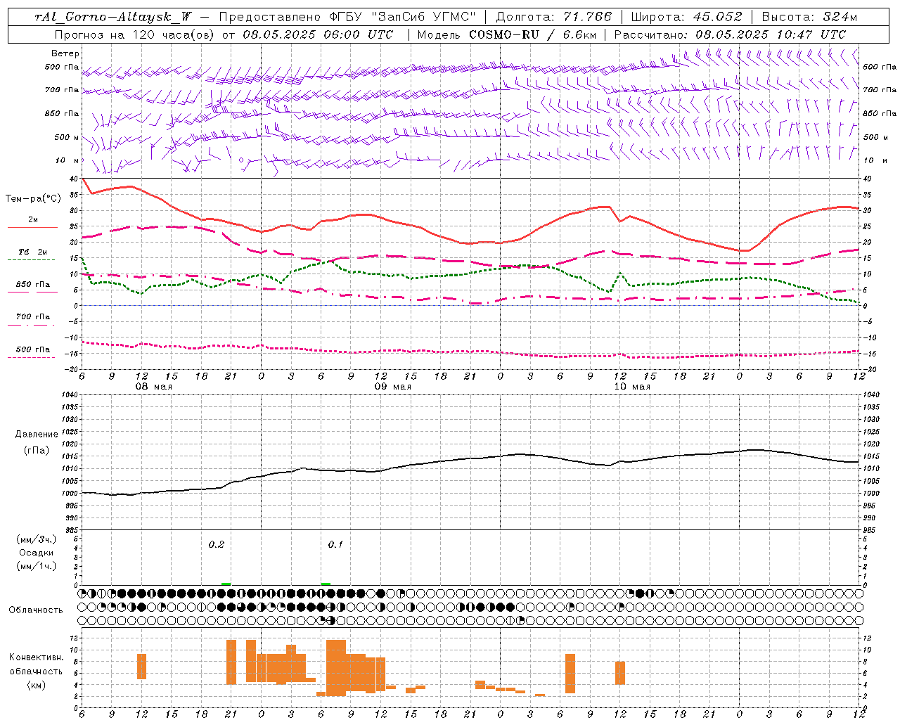Click the Модель COSMO-RU / 6.6км label

click(x=507, y=34)
